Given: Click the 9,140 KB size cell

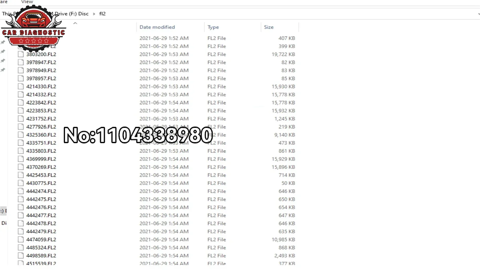Looking at the screenshot, I should tap(285, 135).
